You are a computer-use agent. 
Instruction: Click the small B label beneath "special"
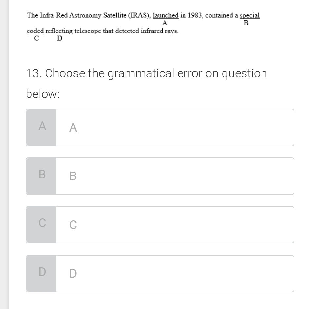click(x=246, y=23)
